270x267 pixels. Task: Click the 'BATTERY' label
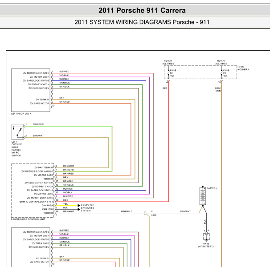tap(212, 188)
